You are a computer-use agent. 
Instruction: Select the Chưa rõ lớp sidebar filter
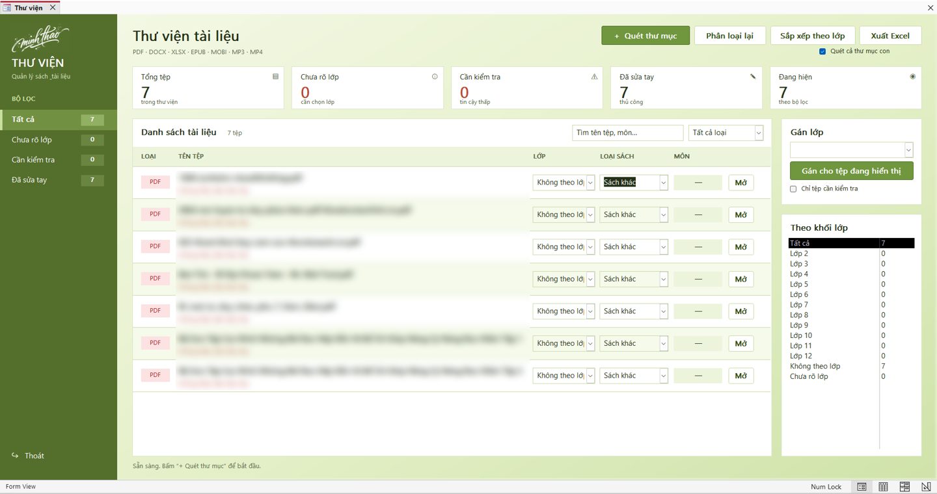(x=59, y=140)
